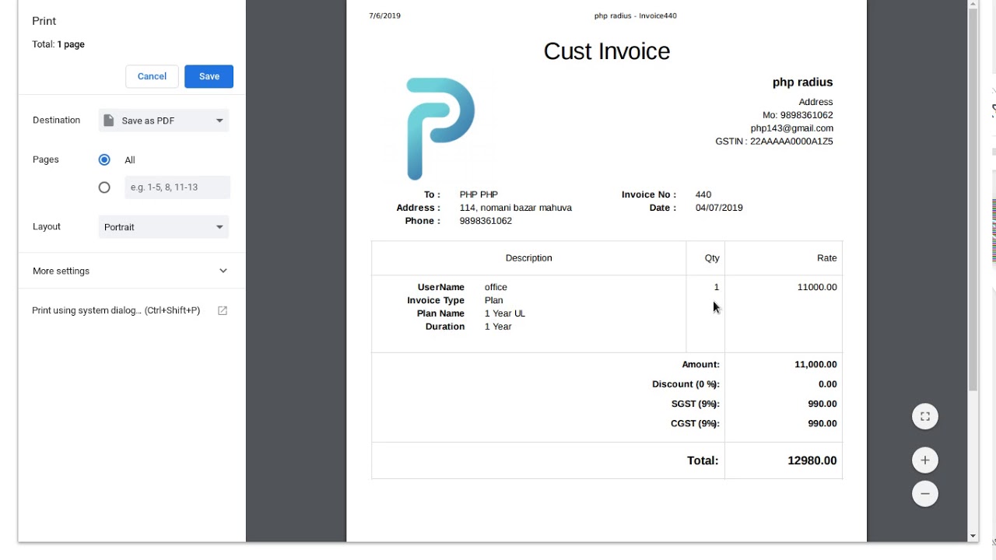Zoom in the preview with plus button
The image size is (996, 560).
pyautogui.click(x=925, y=460)
